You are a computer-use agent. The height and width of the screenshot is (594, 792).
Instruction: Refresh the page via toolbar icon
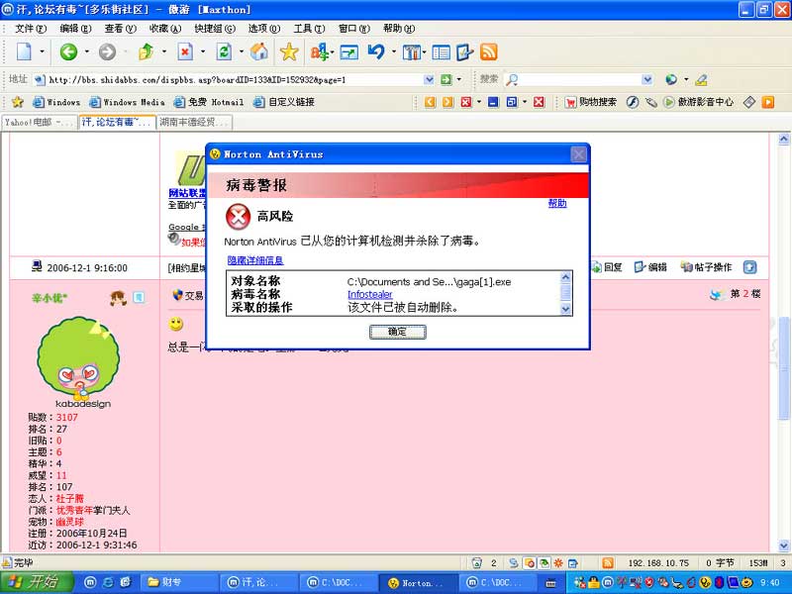pos(224,51)
